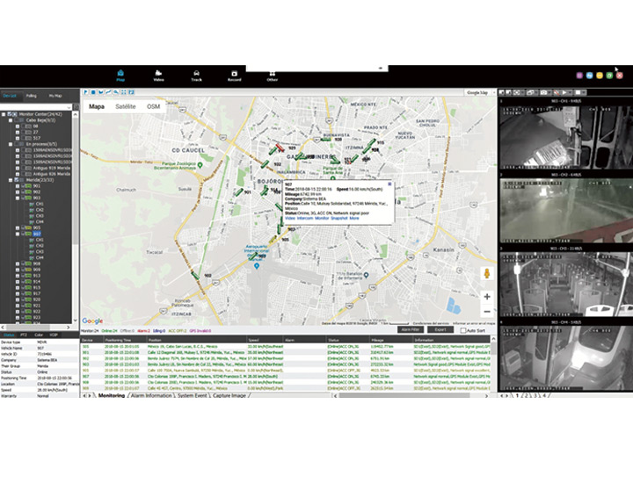633x483 pixels.
Task: Click the camera snapshot icon in video toolbar
Action: [x=544, y=92]
